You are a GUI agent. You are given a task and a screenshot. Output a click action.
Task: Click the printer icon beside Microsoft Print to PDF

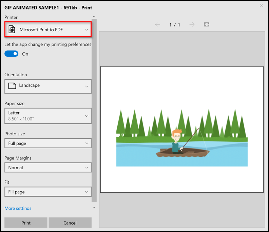pos(12,29)
